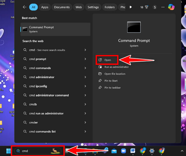
Task: Open the three-dot more options menu
Action: click(x=163, y=7)
